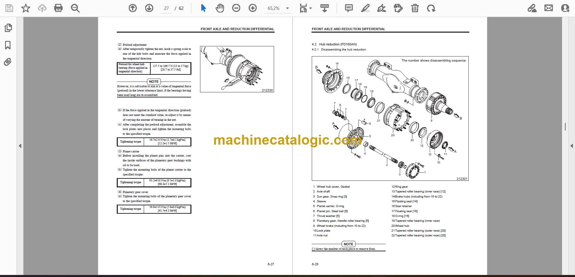Open the 65,2% zoom level dropdown
This screenshot has height=277, width=575.
click(x=278, y=8)
